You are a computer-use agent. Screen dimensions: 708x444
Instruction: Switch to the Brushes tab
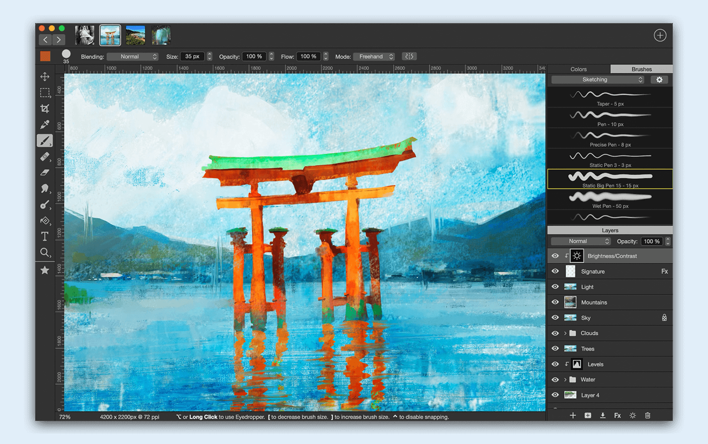(642, 69)
